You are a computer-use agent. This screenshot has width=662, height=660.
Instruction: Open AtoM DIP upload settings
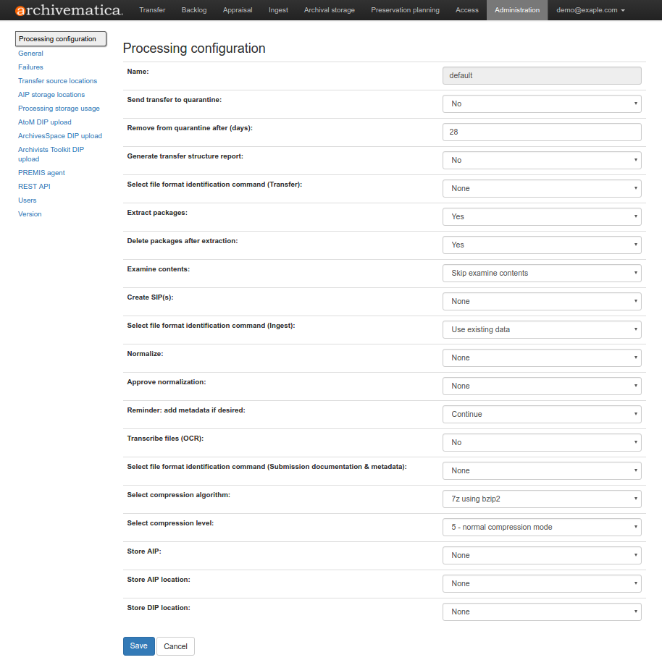click(x=45, y=122)
